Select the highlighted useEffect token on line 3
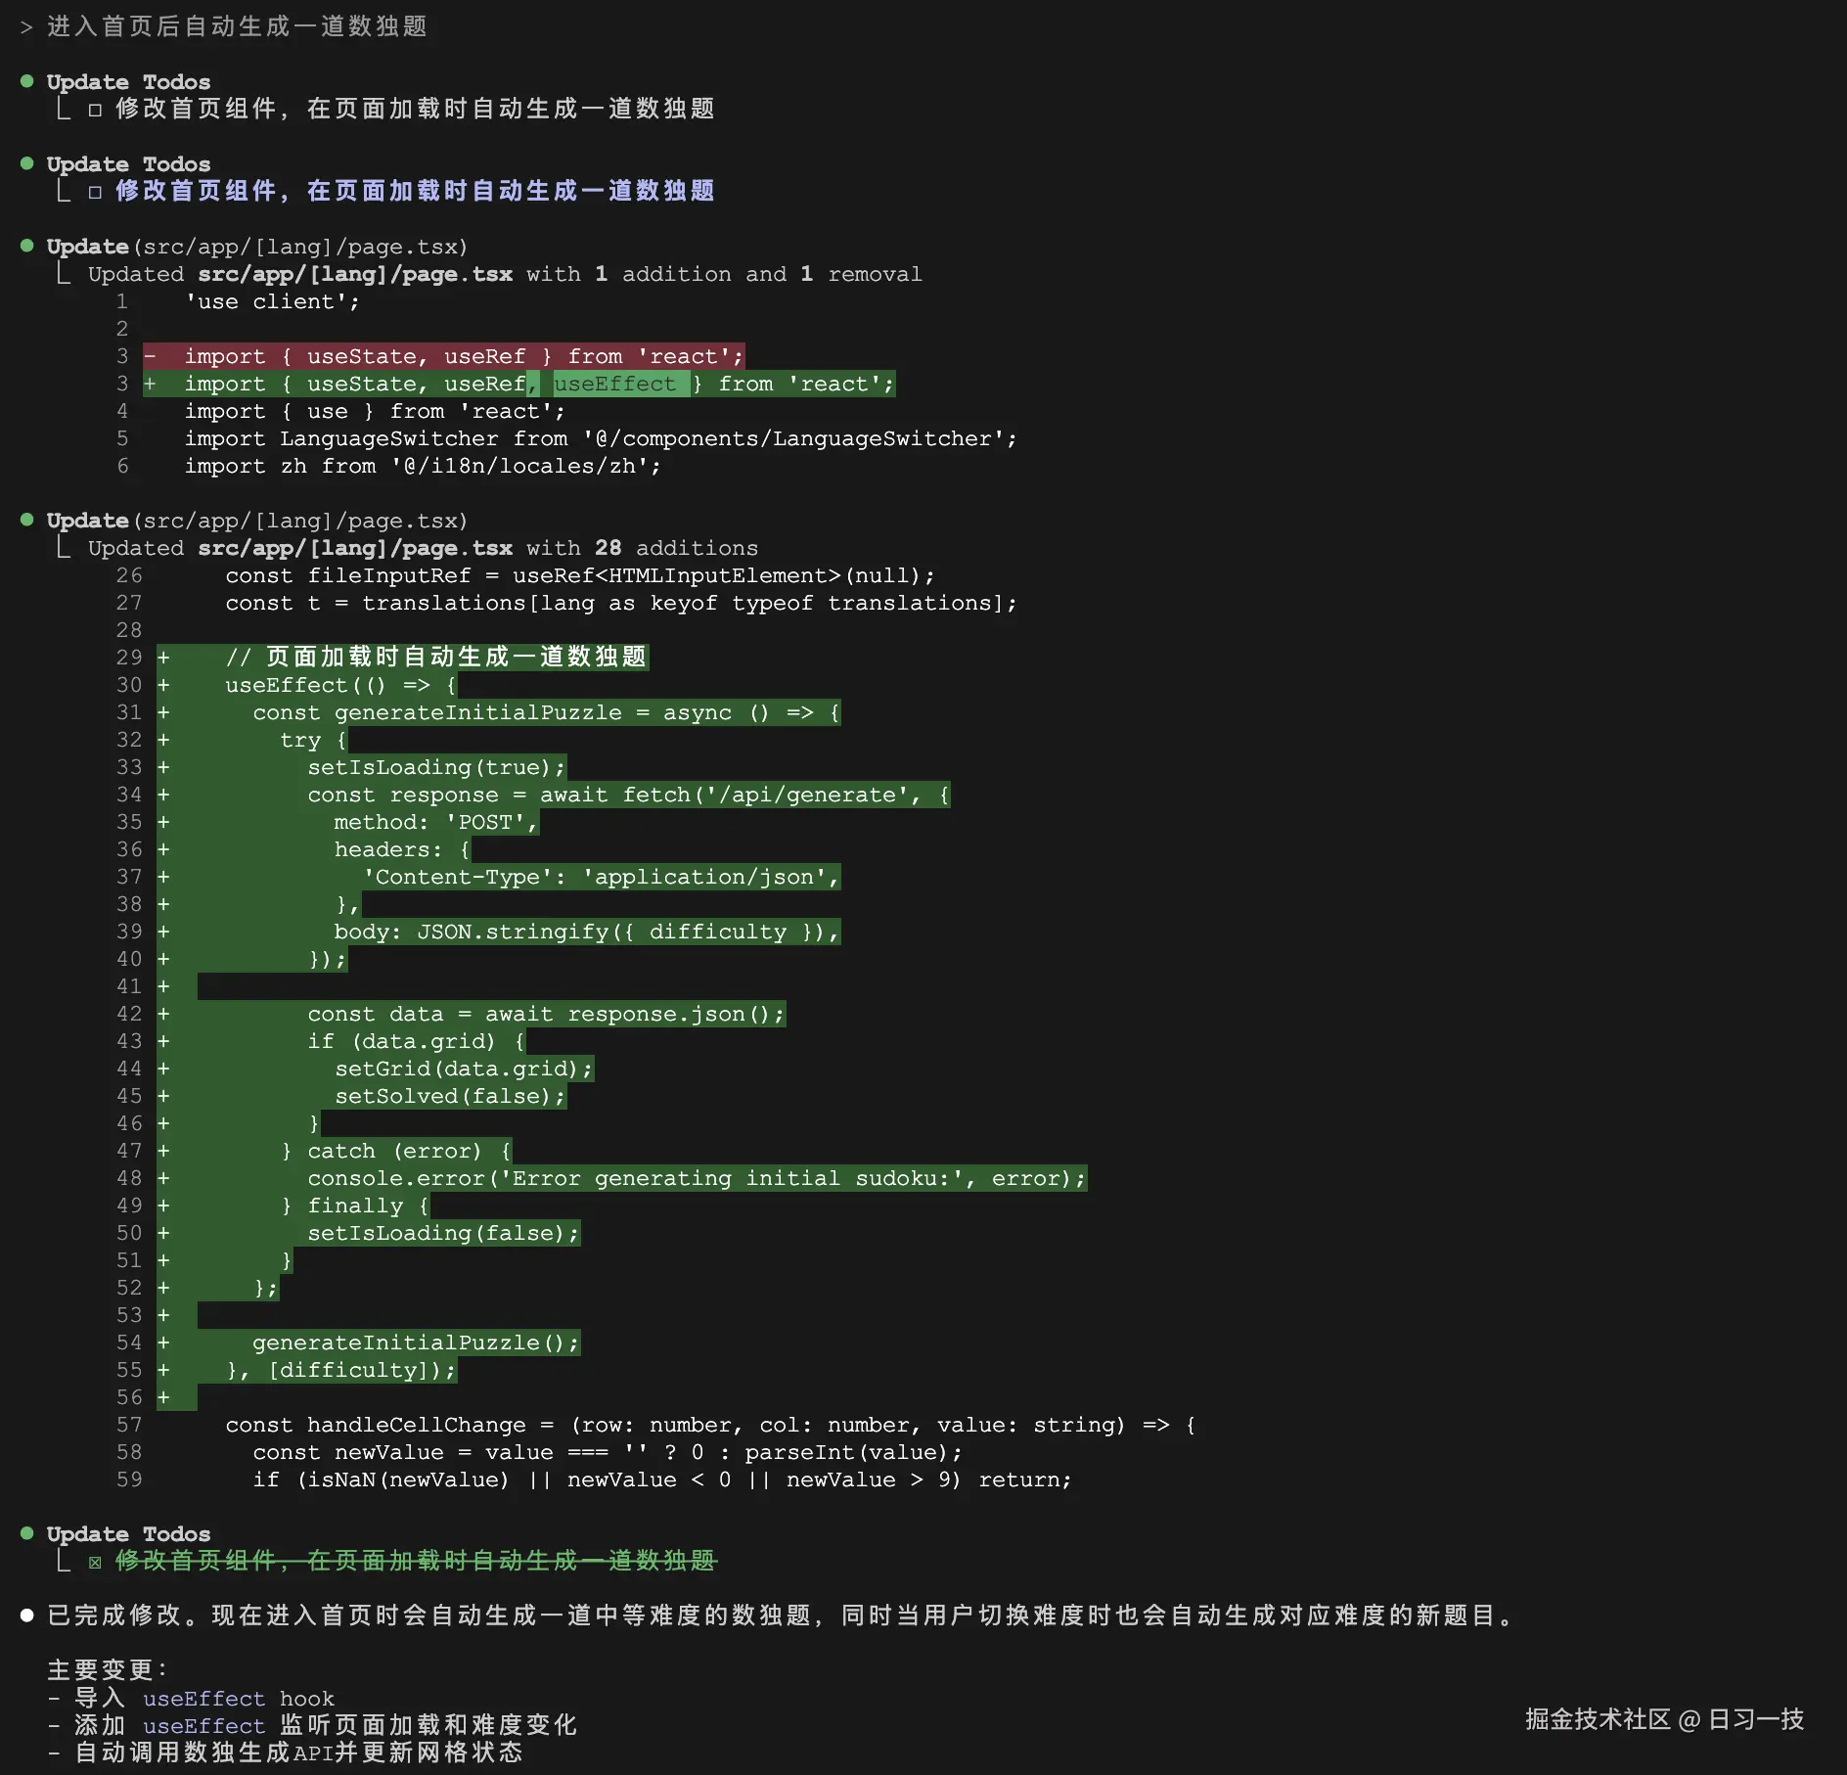This screenshot has width=1847, height=1775. tap(618, 384)
